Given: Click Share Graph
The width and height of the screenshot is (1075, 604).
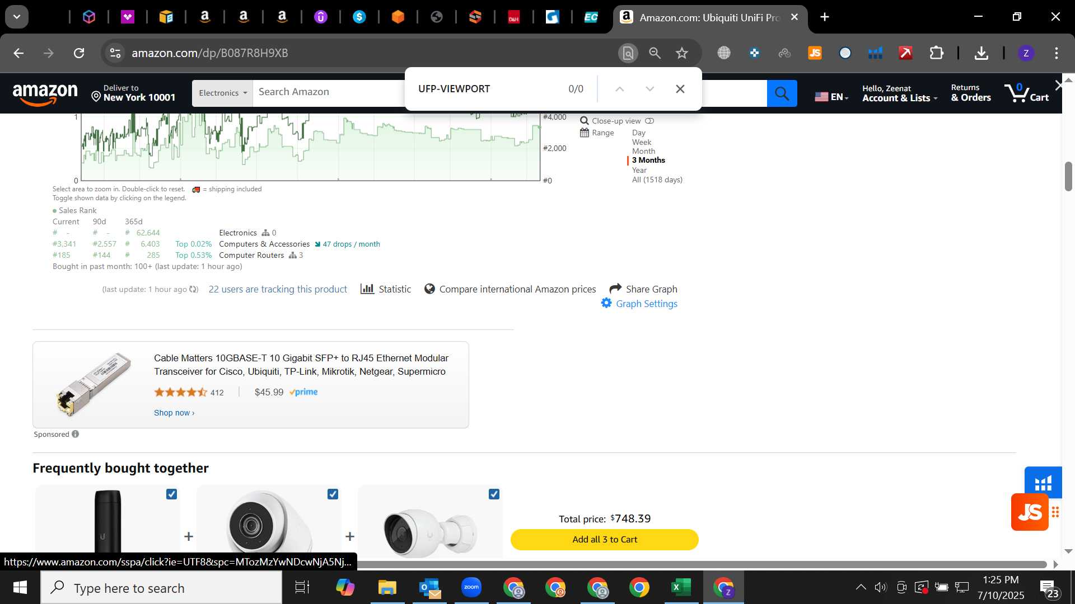Looking at the screenshot, I should pyautogui.click(x=643, y=289).
